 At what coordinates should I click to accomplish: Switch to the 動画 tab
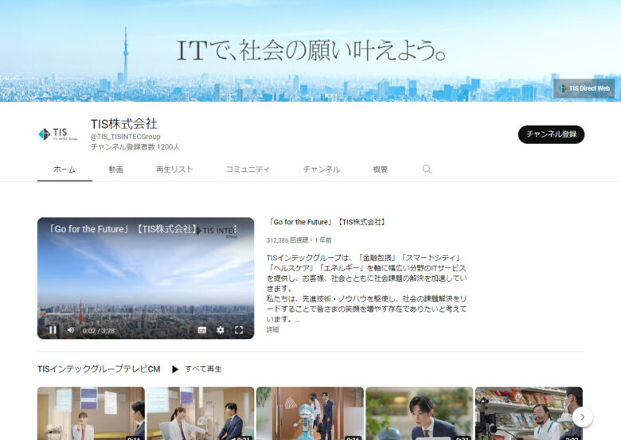(x=116, y=169)
